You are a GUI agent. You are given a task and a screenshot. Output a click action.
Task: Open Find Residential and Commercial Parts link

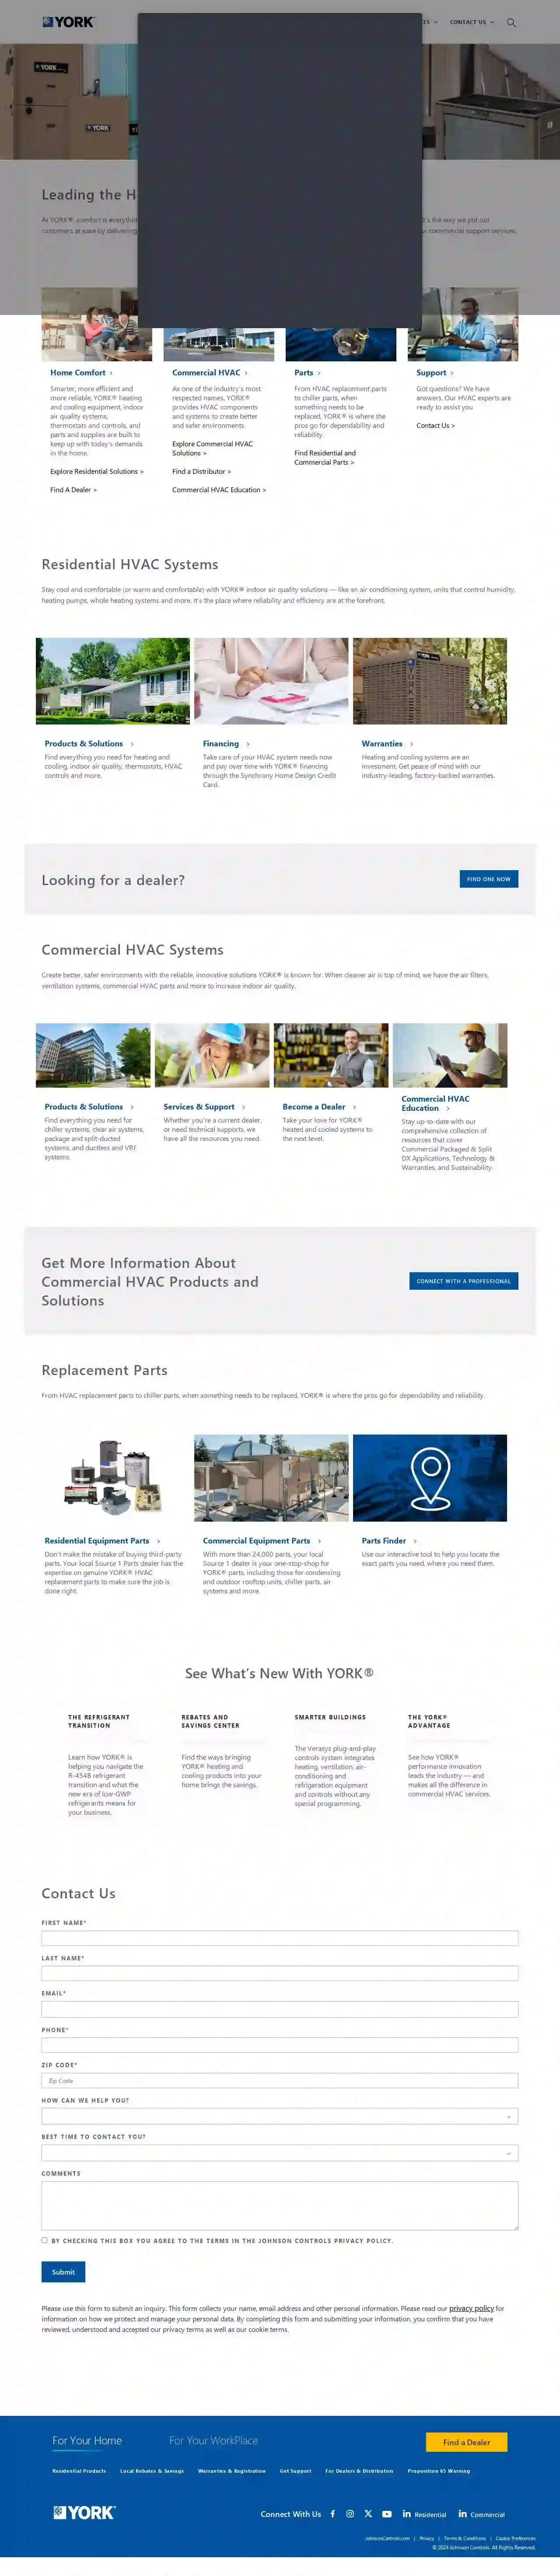[x=325, y=458]
